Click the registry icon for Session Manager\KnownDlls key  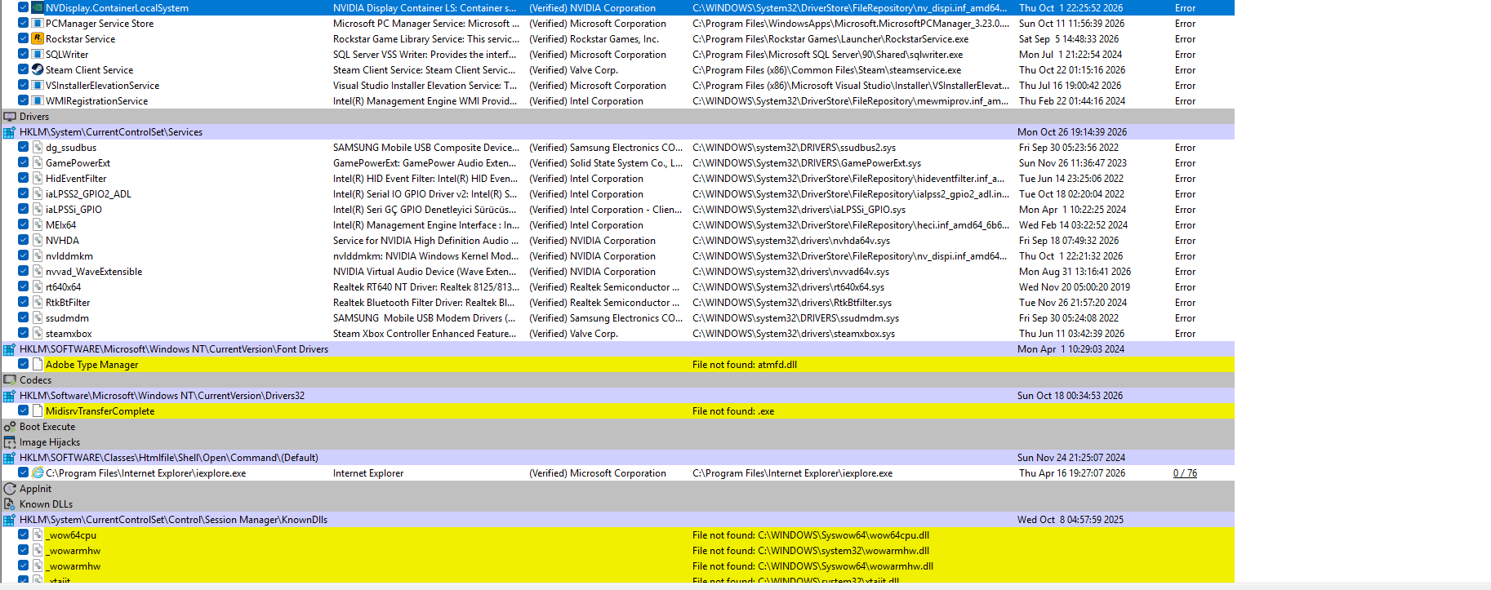tap(10, 520)
